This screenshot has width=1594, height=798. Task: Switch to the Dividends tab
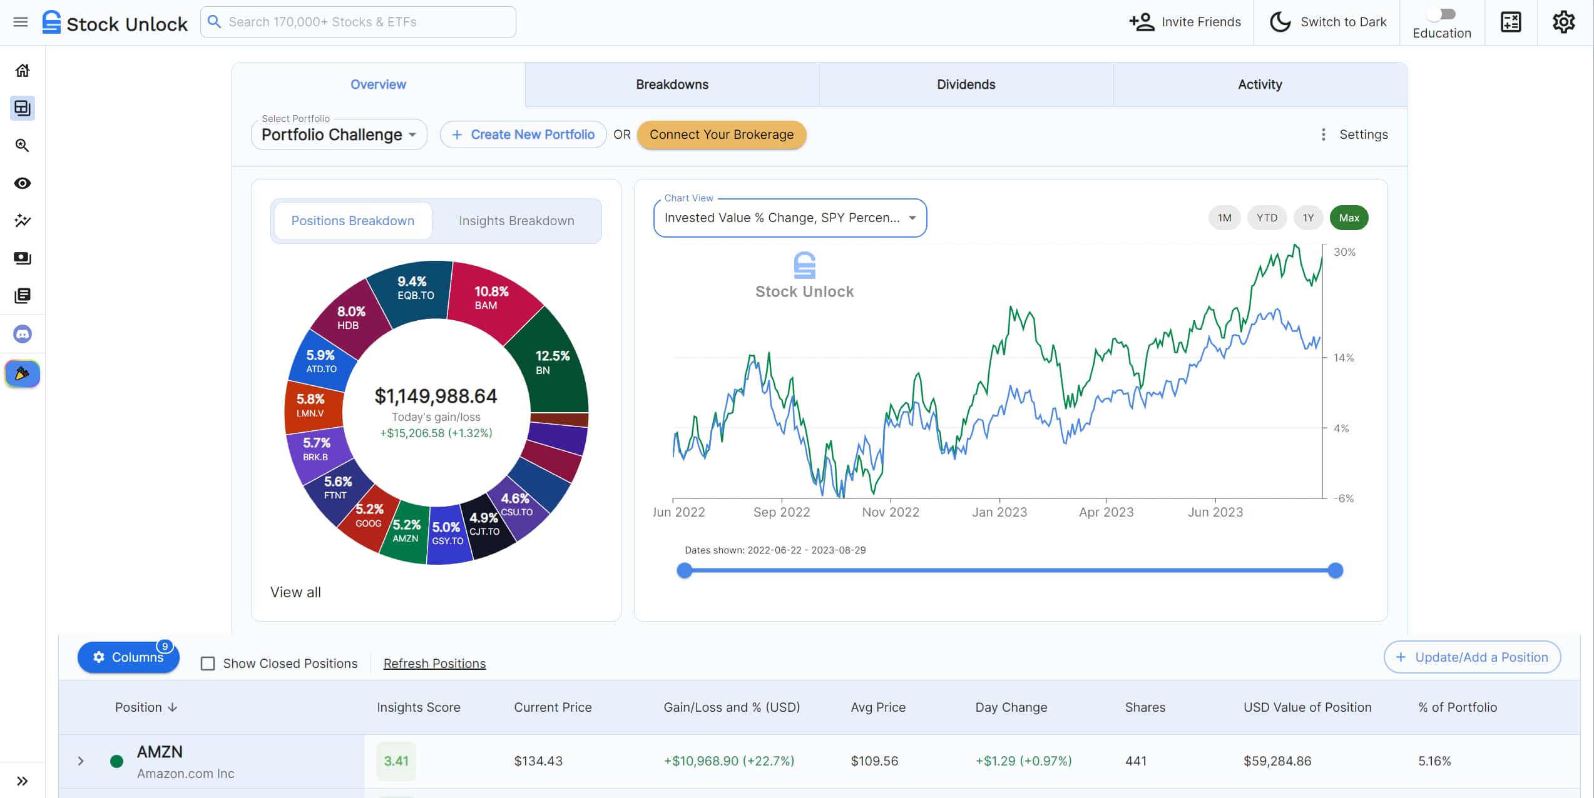click(966, 84)
